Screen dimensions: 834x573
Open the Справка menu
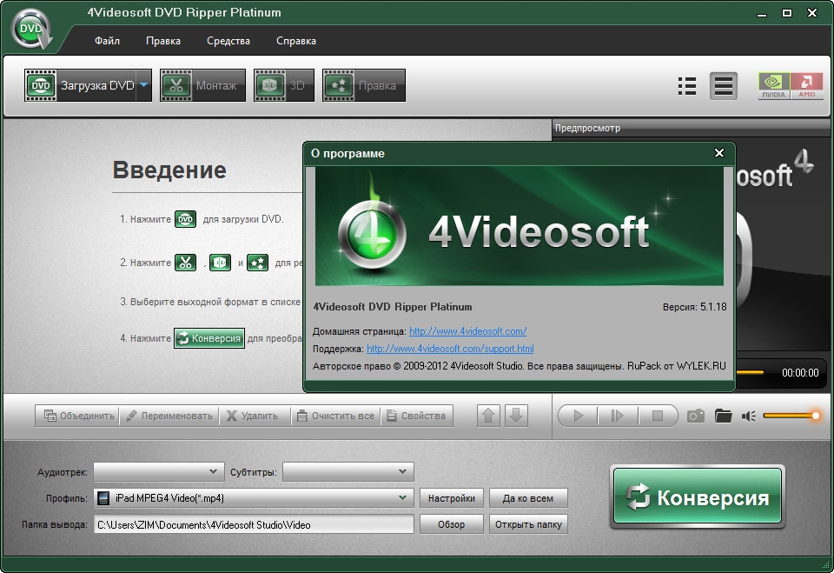(296, 41)
